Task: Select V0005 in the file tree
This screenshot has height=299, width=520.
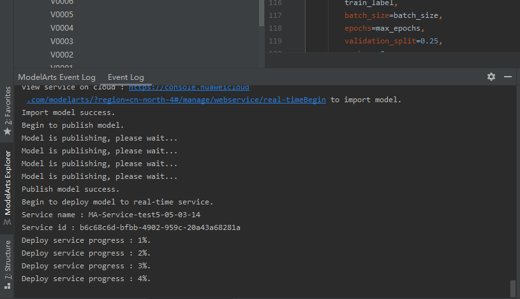Action: (62, 15)
